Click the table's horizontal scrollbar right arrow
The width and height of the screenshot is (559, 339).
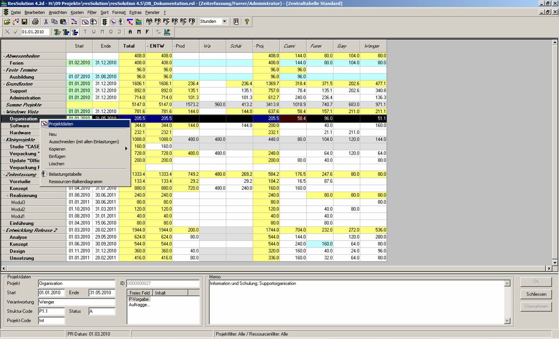pos(549,268)
